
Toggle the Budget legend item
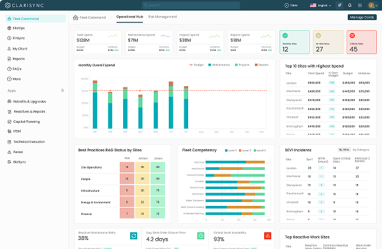click(196, 65)
